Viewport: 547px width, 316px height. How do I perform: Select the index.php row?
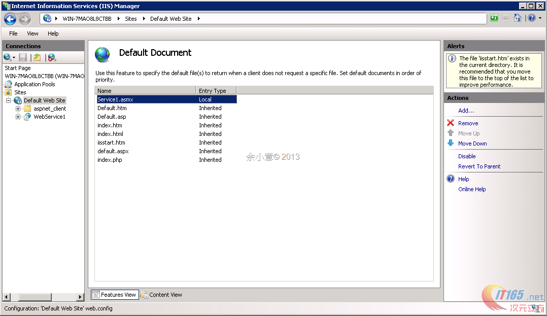click(166, 160)
